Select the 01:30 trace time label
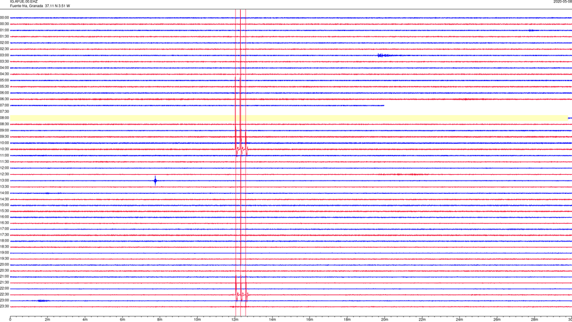The height and width of the screenshot is (322, 572). (4, 36)
